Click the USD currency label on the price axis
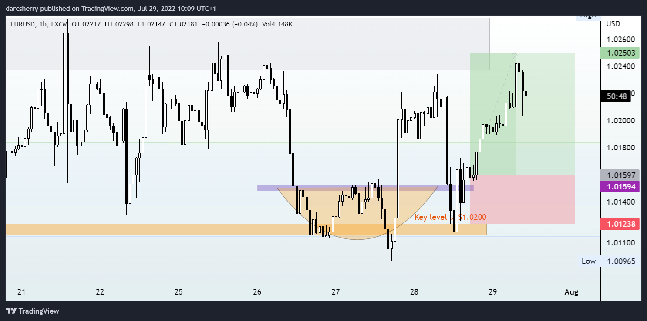Viewport: 647px width, 321px height. (613, 23)
